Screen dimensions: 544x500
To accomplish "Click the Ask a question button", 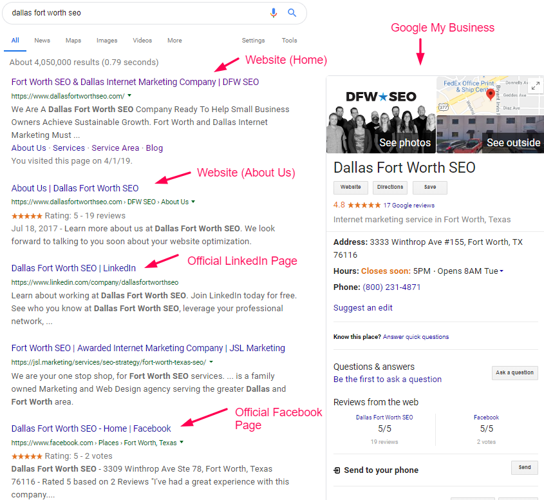I will [x=515, y=372].
